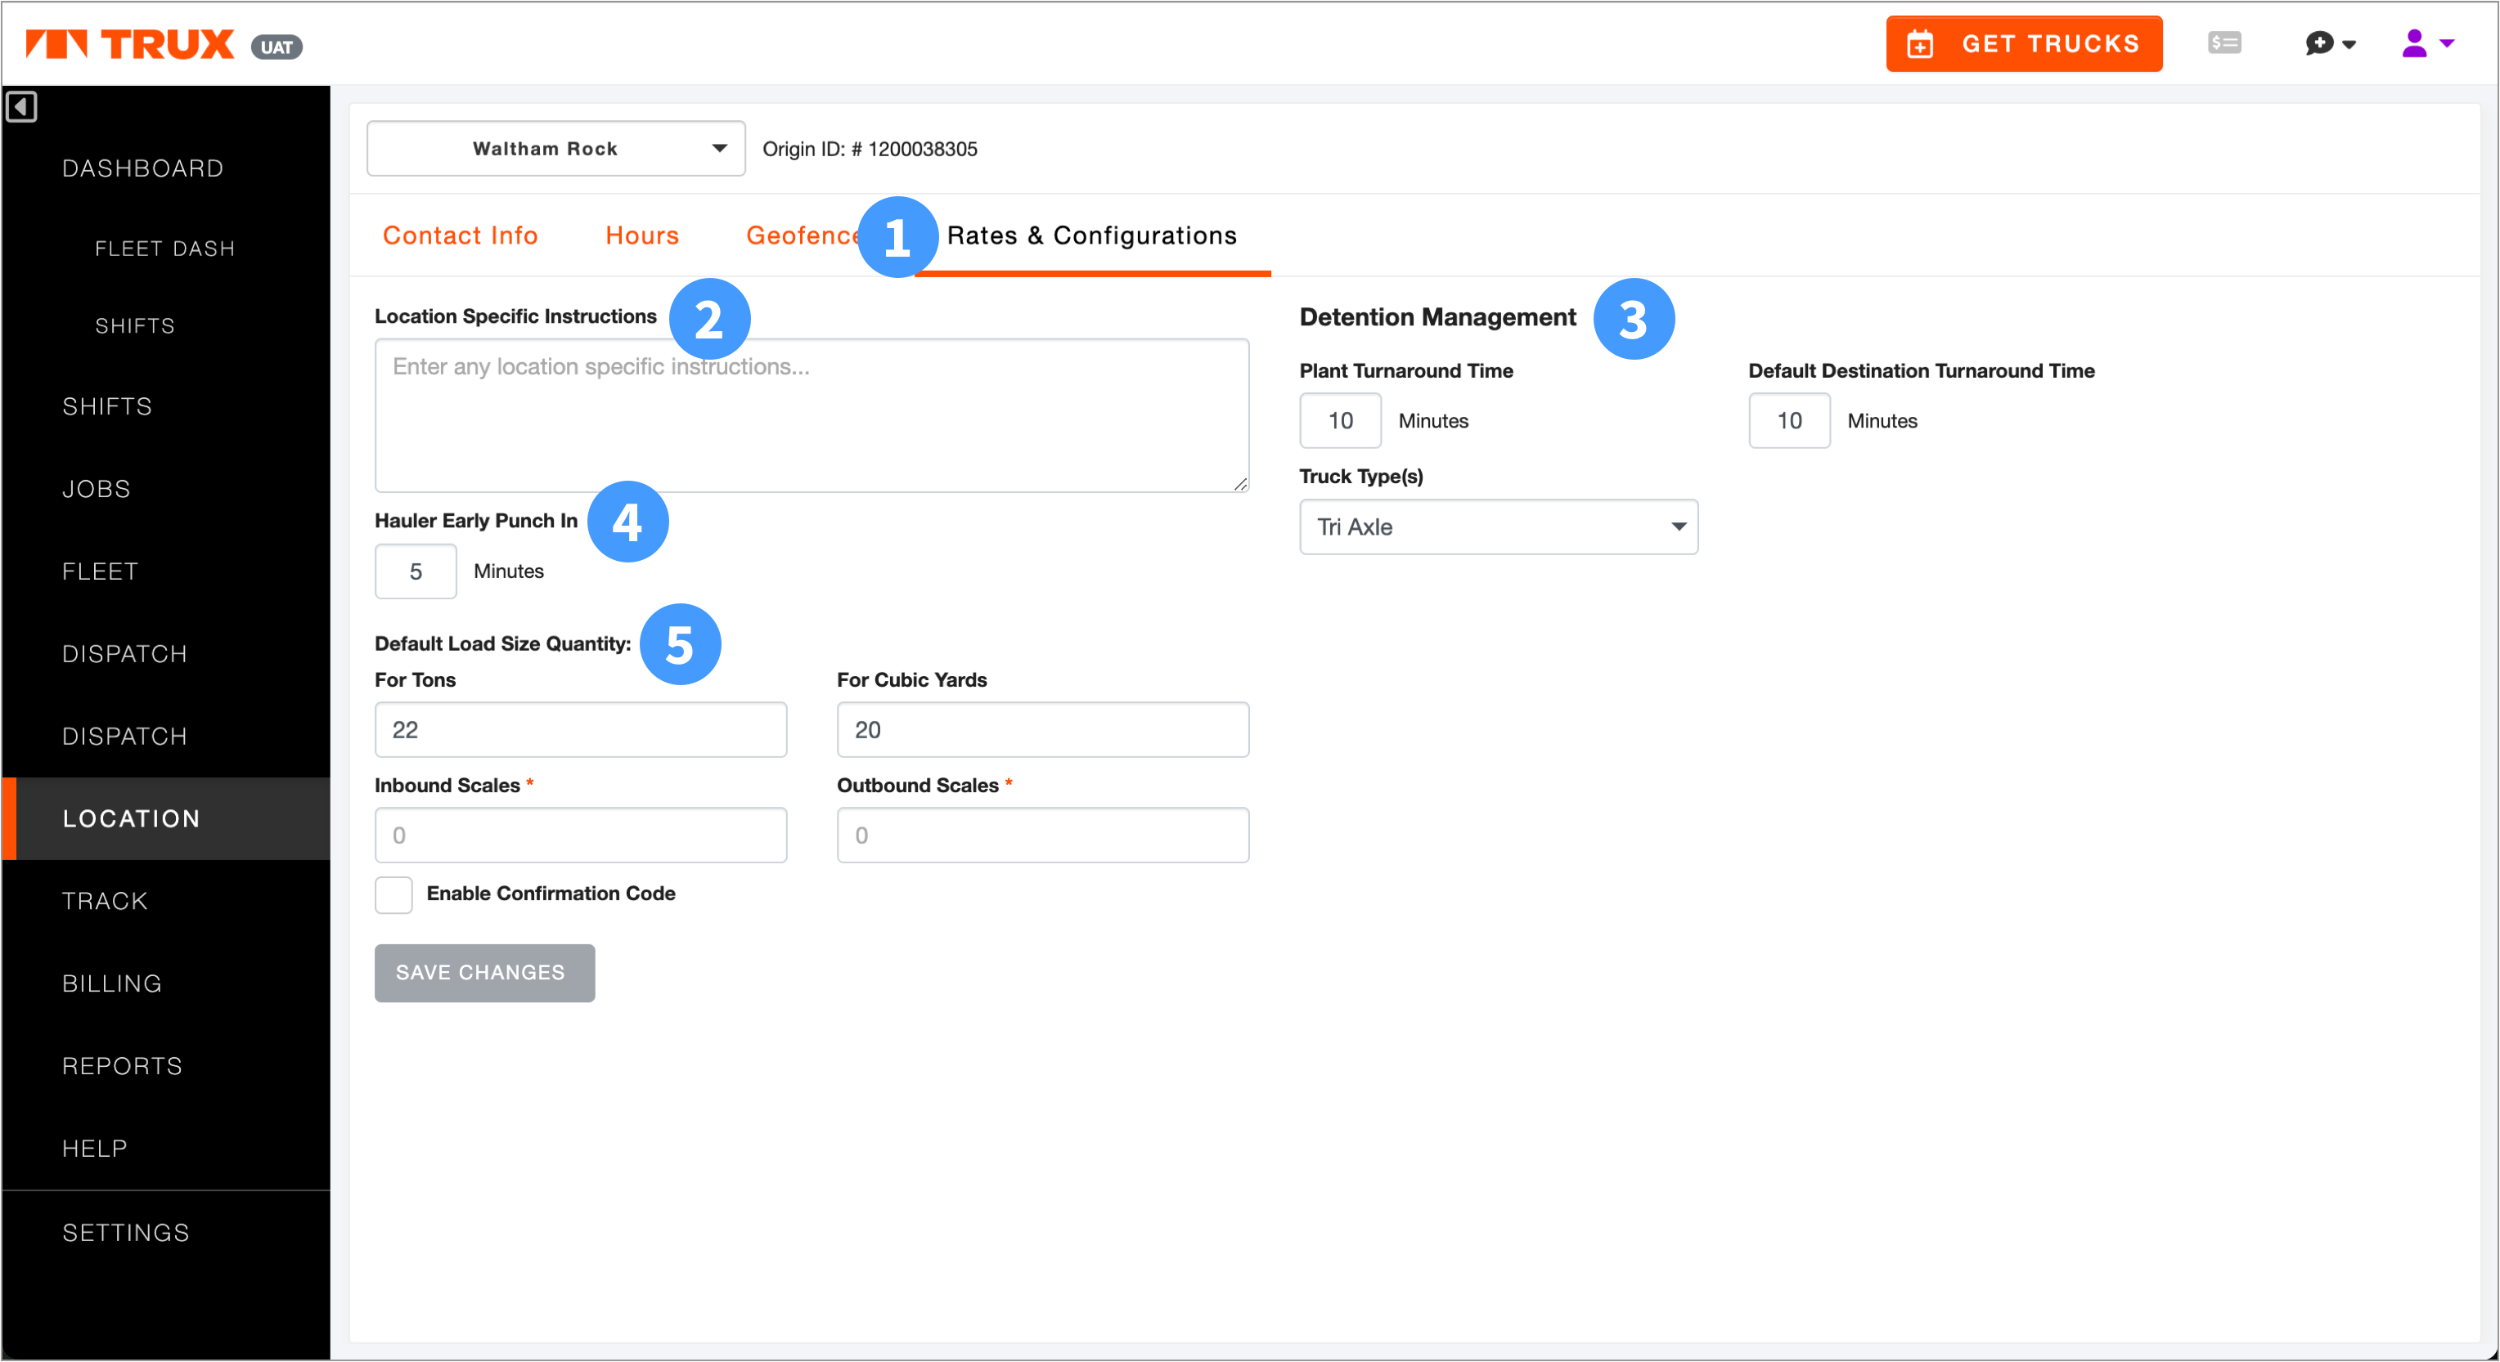This screenshot has height=1362, width=2500.
Task: Open SETTINGS in the sidebar
Action: [x=125, y=1233]
